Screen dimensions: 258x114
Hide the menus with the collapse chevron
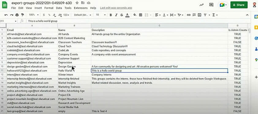click(247, 15)
